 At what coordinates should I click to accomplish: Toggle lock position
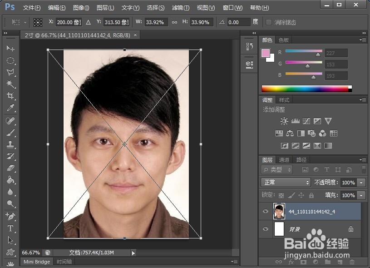pos(301,195)
